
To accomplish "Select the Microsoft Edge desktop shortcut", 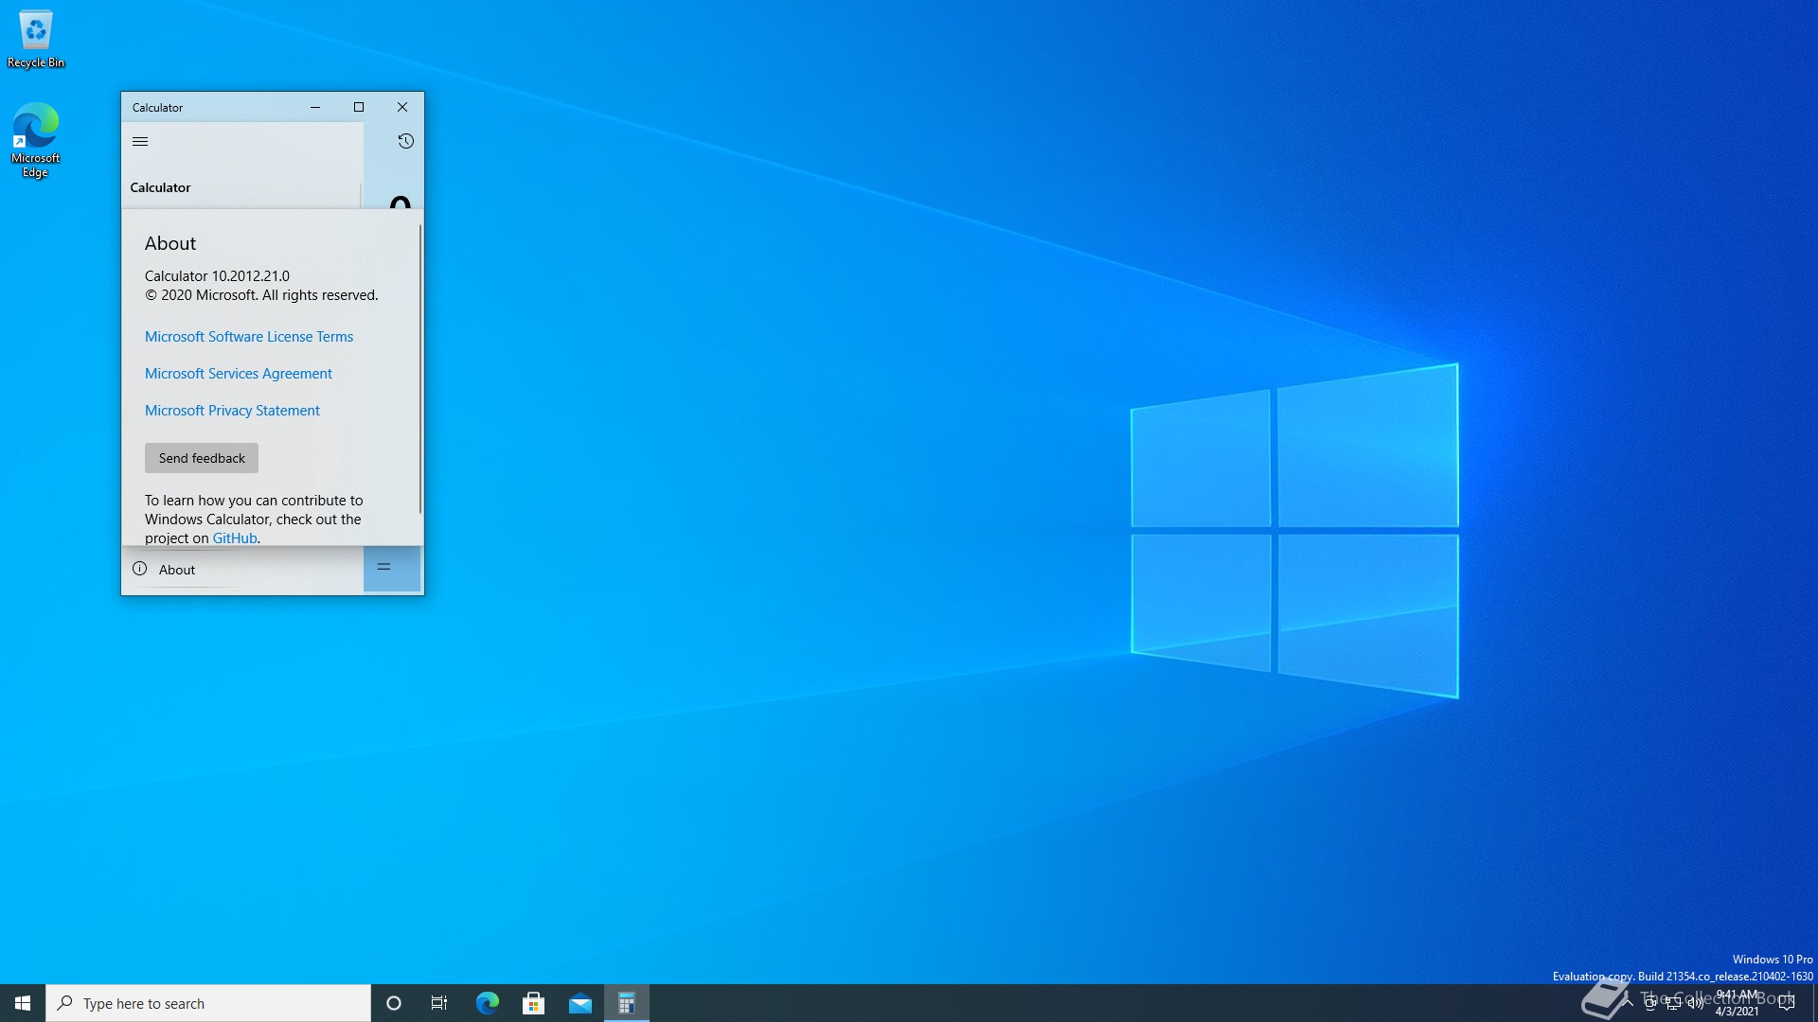I will coord(36,140).
